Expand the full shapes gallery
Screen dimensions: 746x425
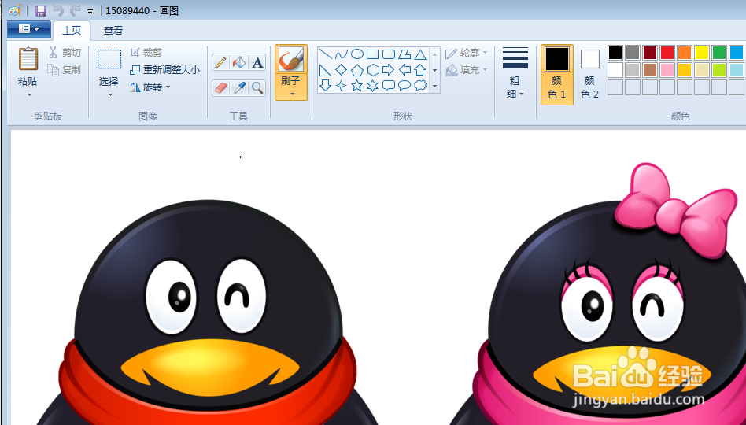(x=434, y=86)
